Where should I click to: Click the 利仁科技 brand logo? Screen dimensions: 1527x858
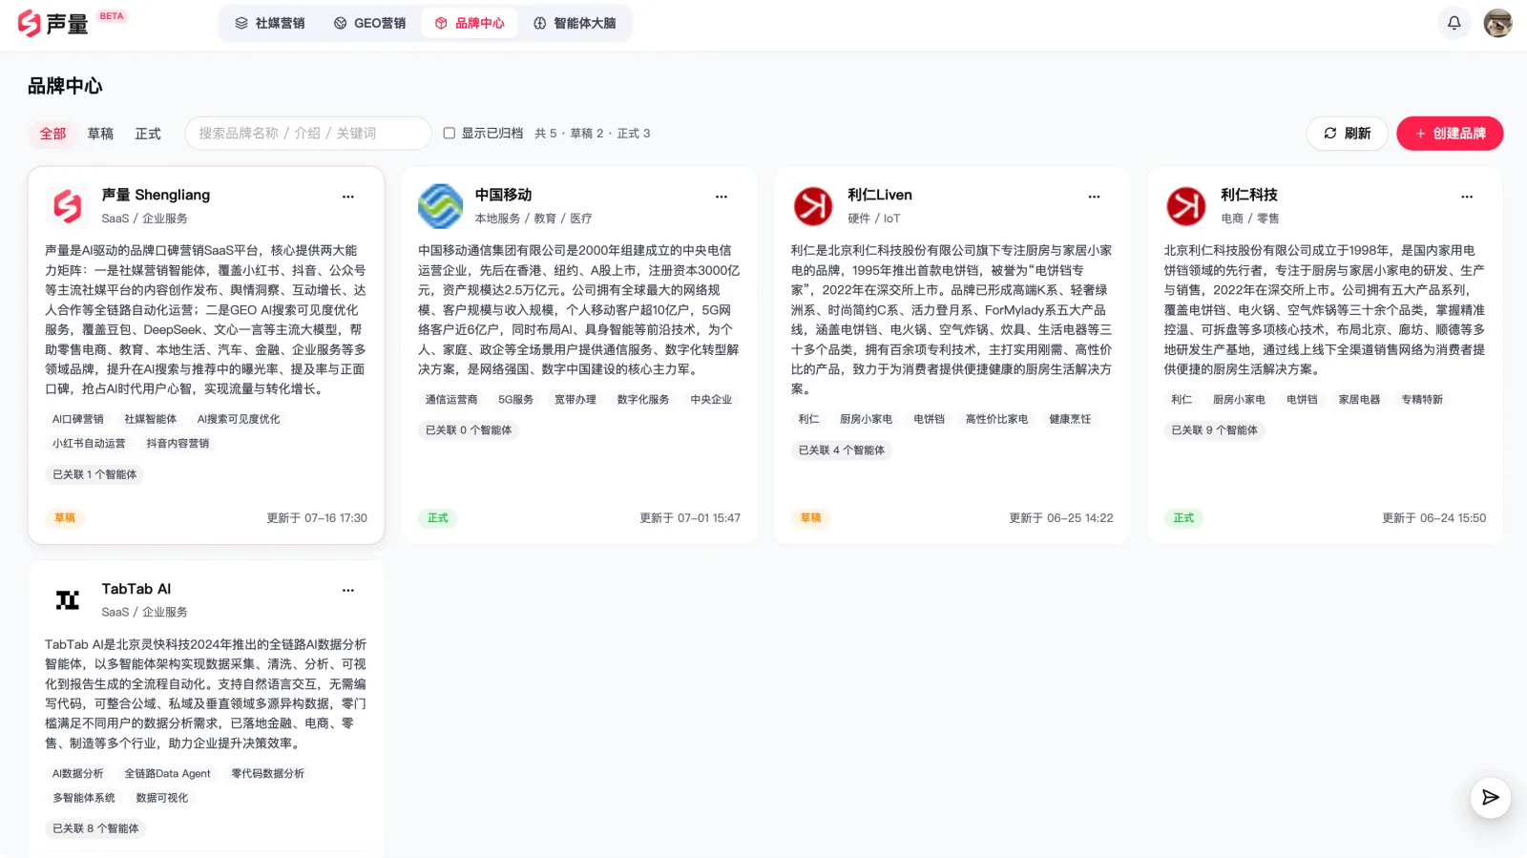pyautogui.click(x=1186, y=206)
